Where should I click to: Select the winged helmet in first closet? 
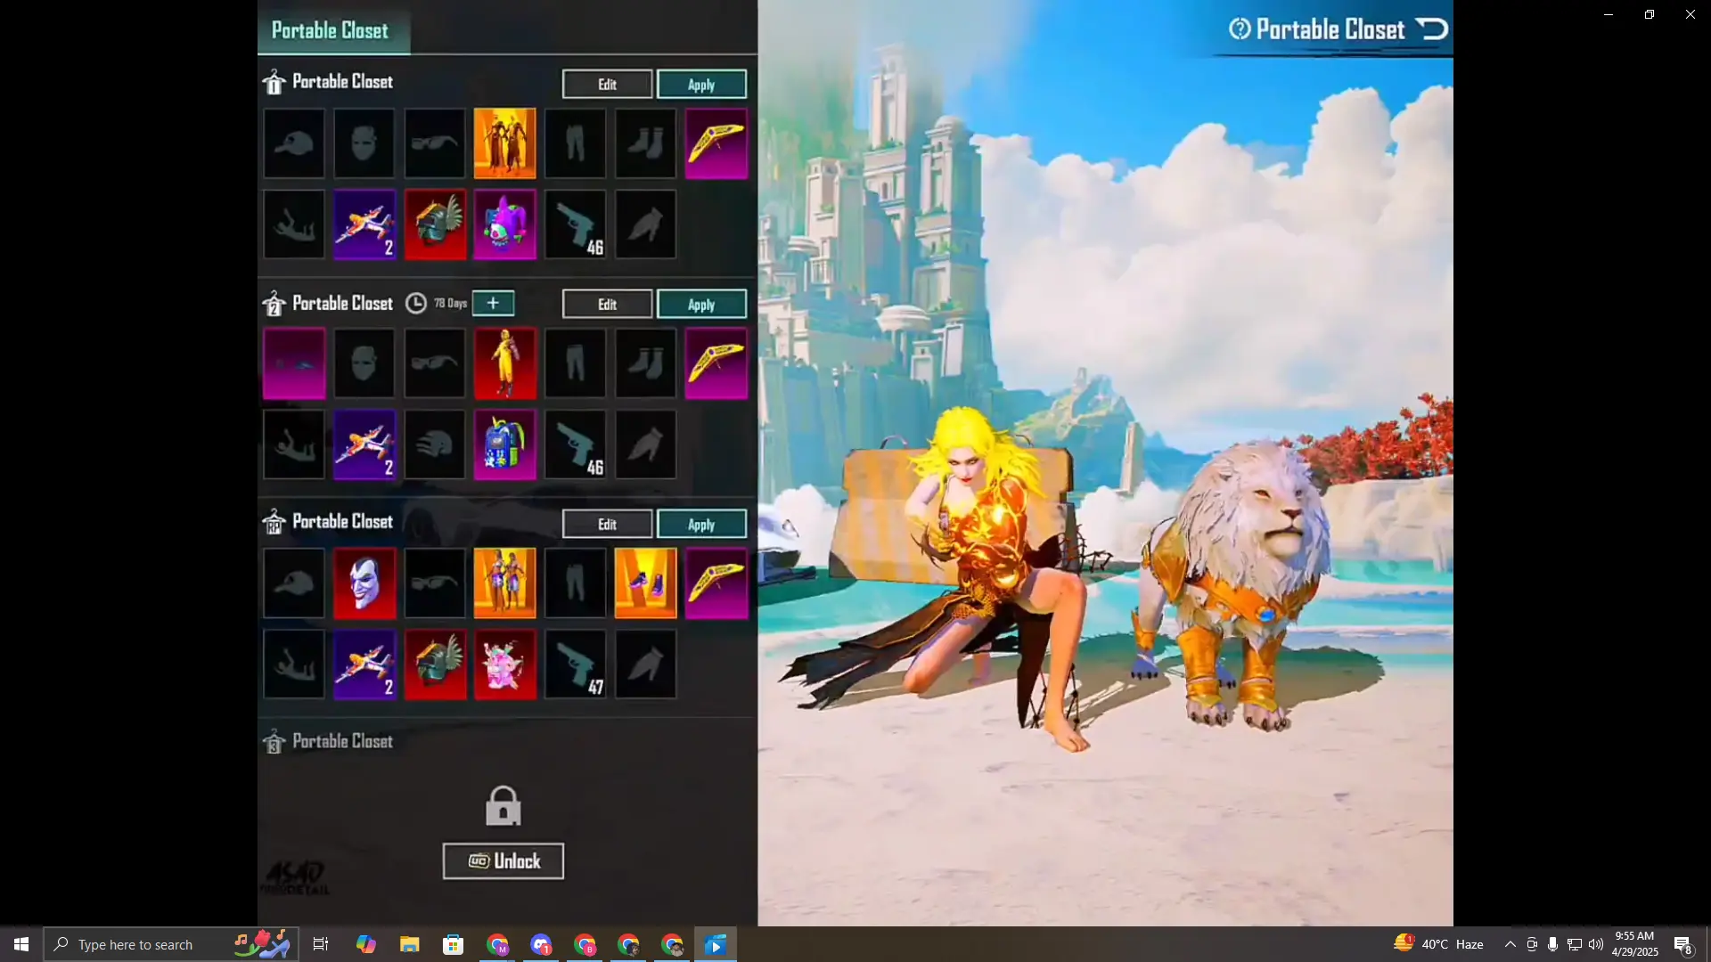(435, 224)
